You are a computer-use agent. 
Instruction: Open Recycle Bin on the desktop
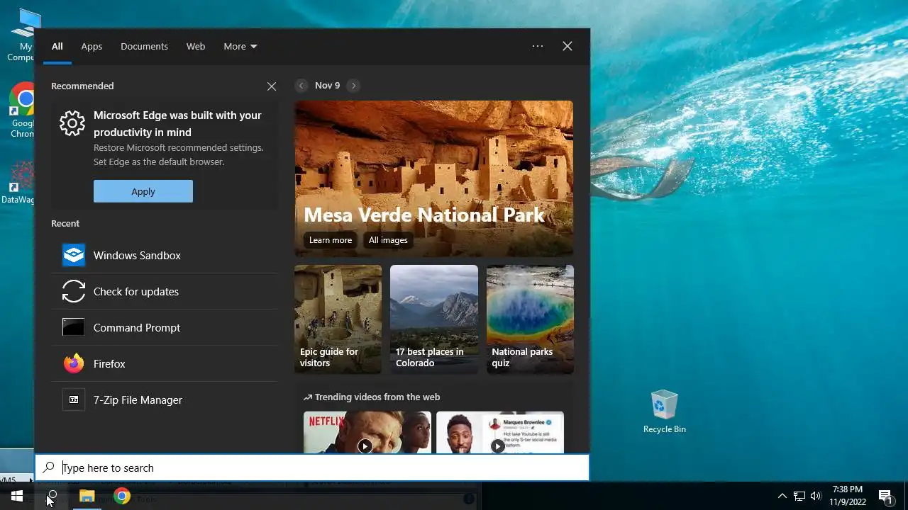point(665,411)
